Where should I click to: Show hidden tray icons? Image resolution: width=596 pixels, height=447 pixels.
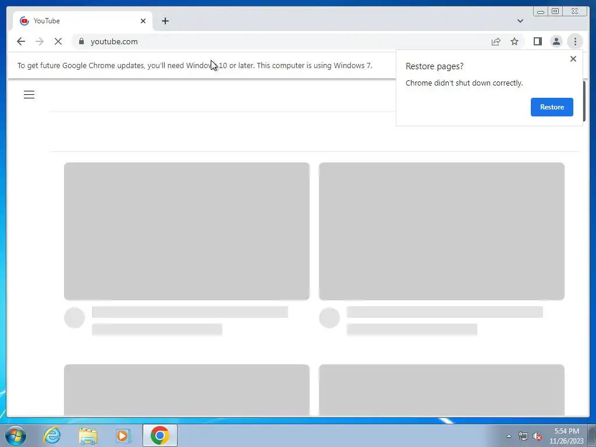click(509, 436)
